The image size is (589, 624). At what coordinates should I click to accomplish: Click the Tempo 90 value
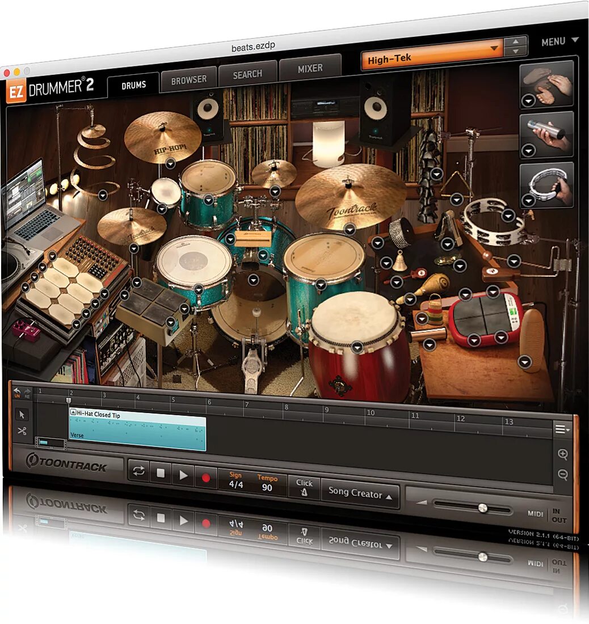(x=267, y=487)
